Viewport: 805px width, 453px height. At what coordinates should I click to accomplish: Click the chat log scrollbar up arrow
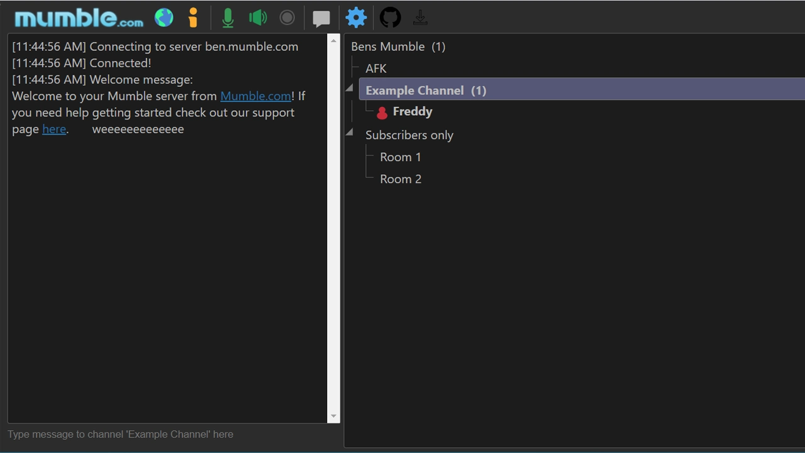tap(333, 40)
